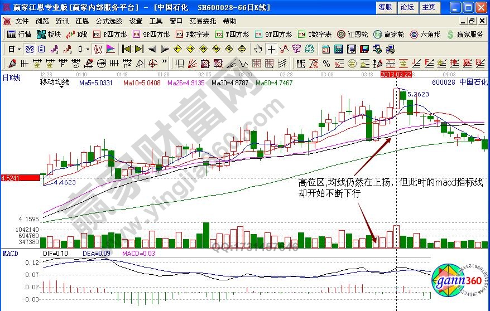Click the 论坛 forum button

(407, 7)
